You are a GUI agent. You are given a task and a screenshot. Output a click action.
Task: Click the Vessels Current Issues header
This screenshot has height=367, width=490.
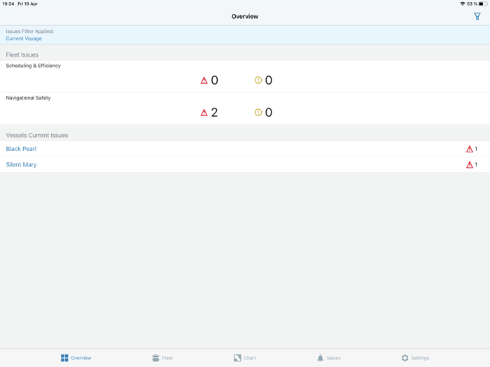pyautogui.click(x=37, y=135)
